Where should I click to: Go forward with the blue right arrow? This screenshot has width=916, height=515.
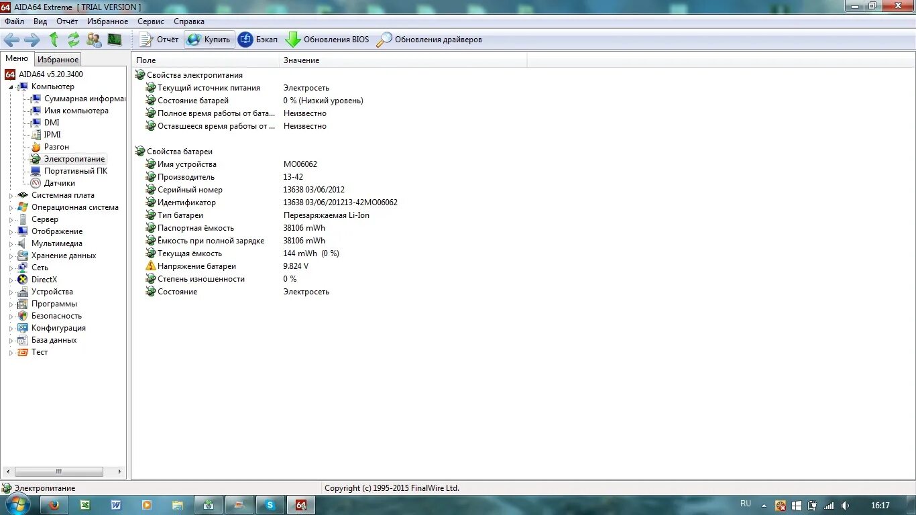pyautogui.click(x=32, y=40)
